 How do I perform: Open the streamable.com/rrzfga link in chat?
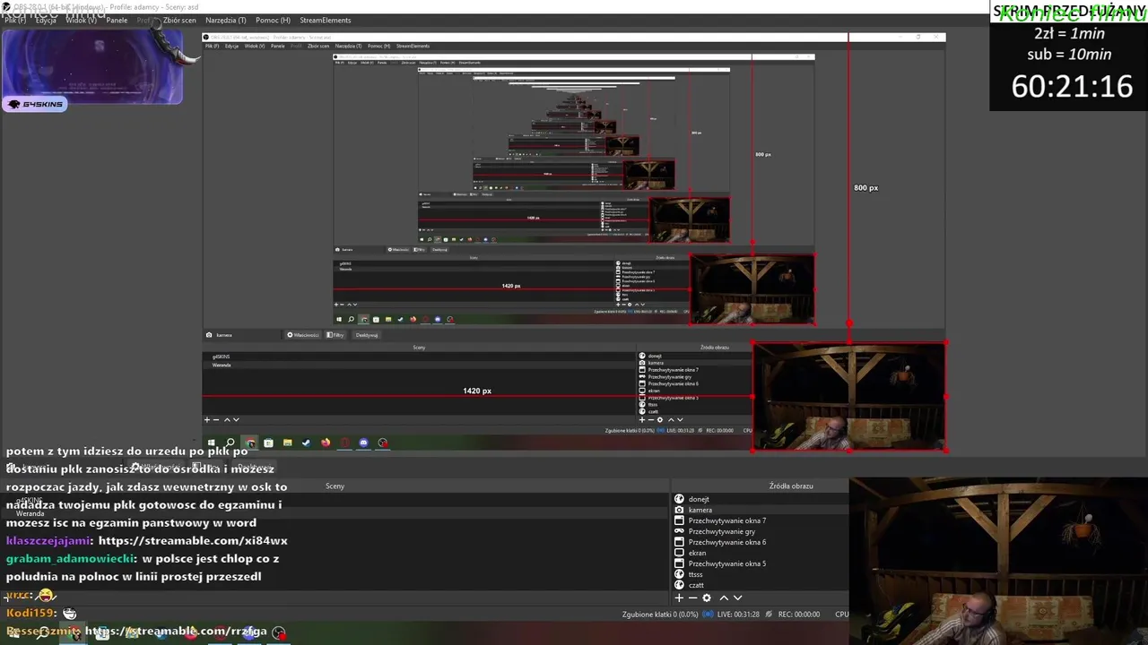(176, 631)
